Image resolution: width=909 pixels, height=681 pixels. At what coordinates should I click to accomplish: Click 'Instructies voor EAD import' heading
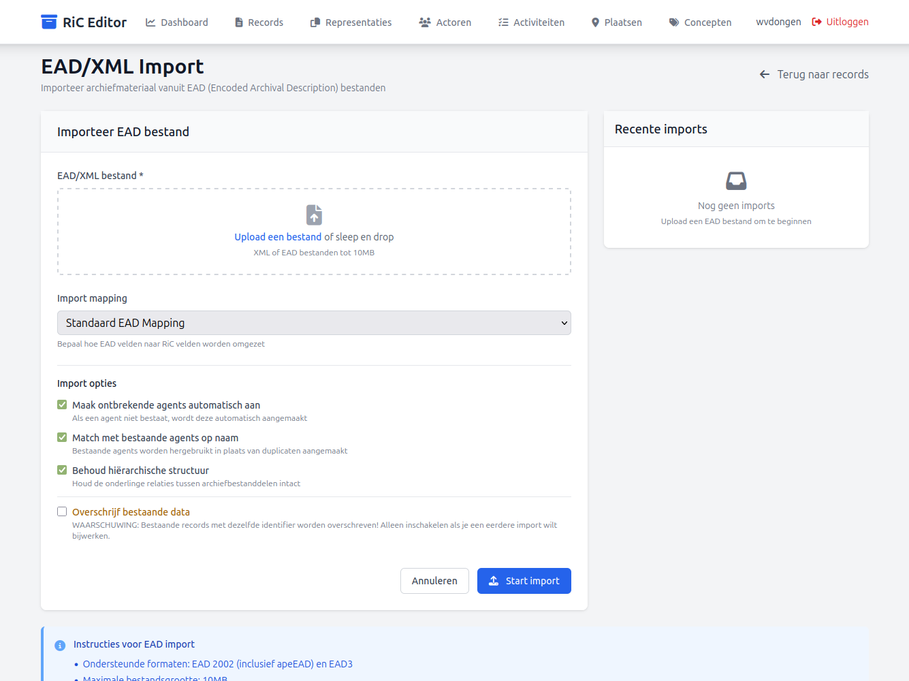point(134,644)
